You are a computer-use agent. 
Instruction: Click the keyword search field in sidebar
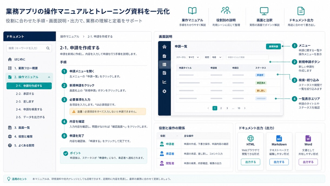[29, 48]
